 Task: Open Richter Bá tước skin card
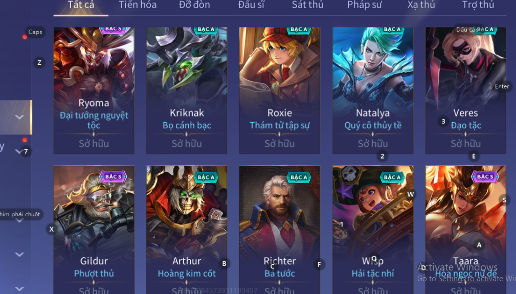click(279, 230)
